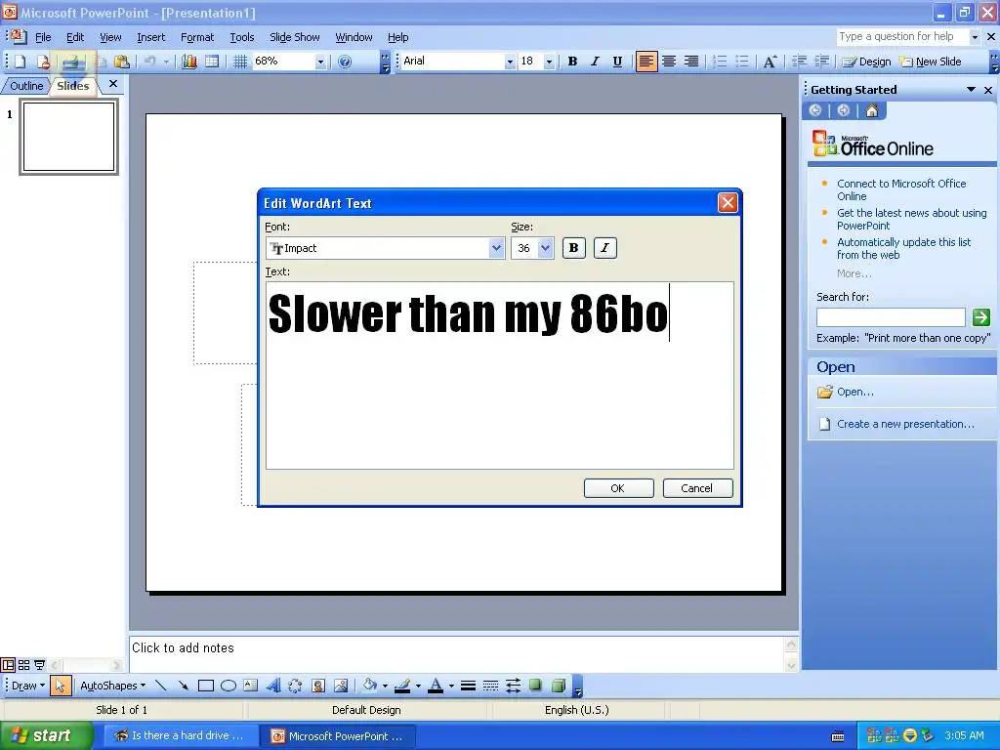Expand the Size dropdown in WordArt dialog
This screenshot has width=1000, height=750.
click(x=545, y=248)
